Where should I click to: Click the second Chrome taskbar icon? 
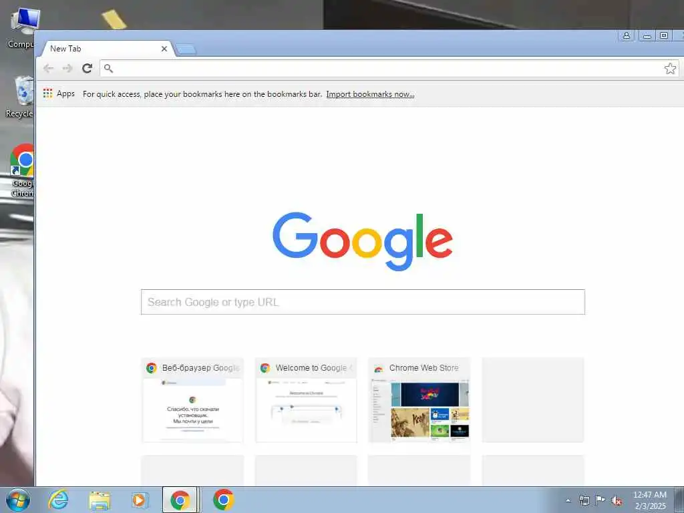[223, 500]
